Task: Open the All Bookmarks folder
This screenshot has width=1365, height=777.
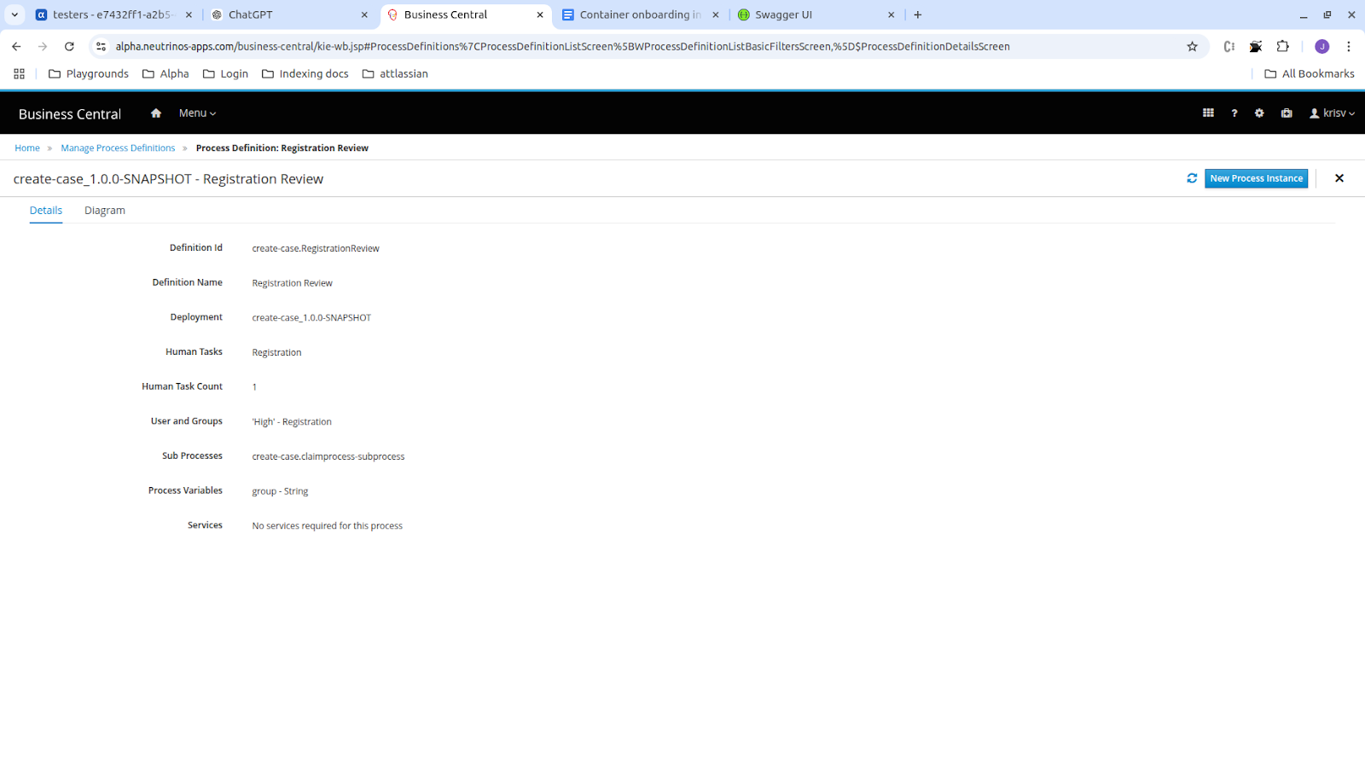Action: 1309,74
